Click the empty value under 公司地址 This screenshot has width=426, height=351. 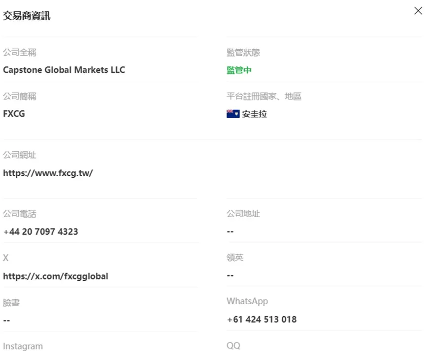coord(230,232)
